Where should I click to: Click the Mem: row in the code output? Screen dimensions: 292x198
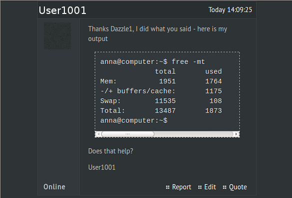coord(161,81)
